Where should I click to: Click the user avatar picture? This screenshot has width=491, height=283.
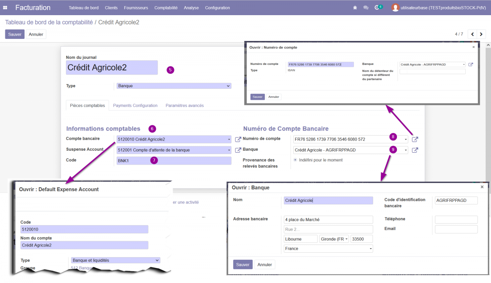pos(395,8)
